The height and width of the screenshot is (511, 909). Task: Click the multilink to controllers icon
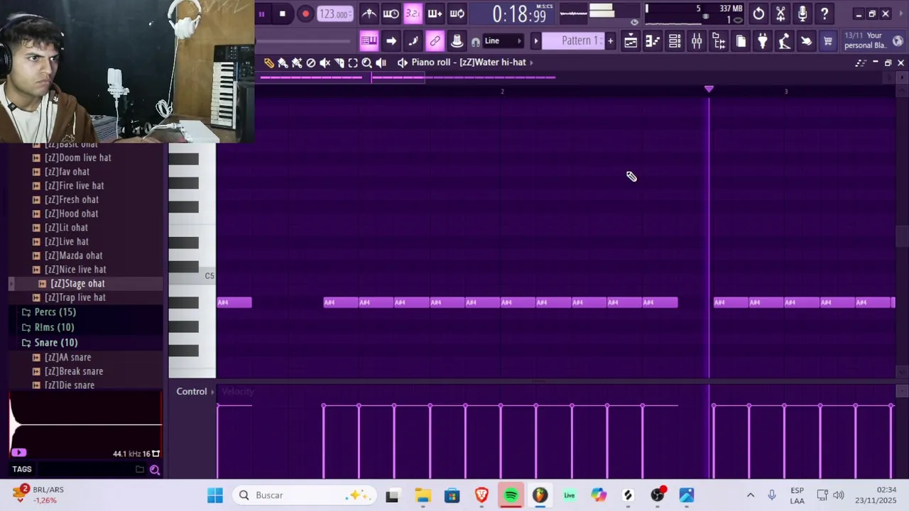(x=457, y=41)
